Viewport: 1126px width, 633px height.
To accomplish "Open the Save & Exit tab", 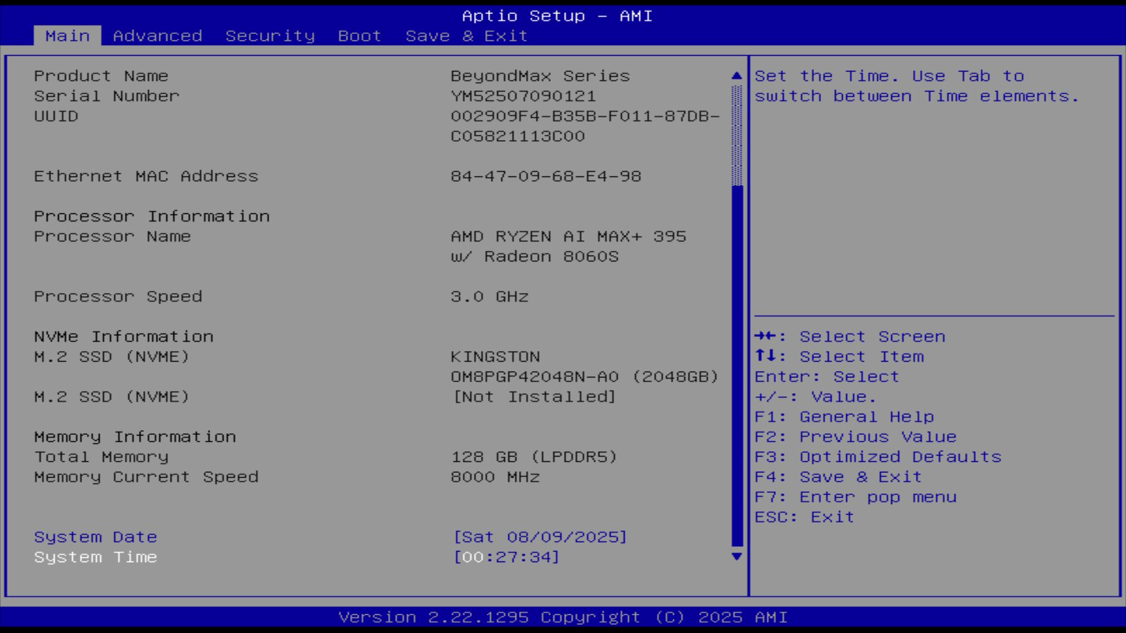I will point(466,36).
